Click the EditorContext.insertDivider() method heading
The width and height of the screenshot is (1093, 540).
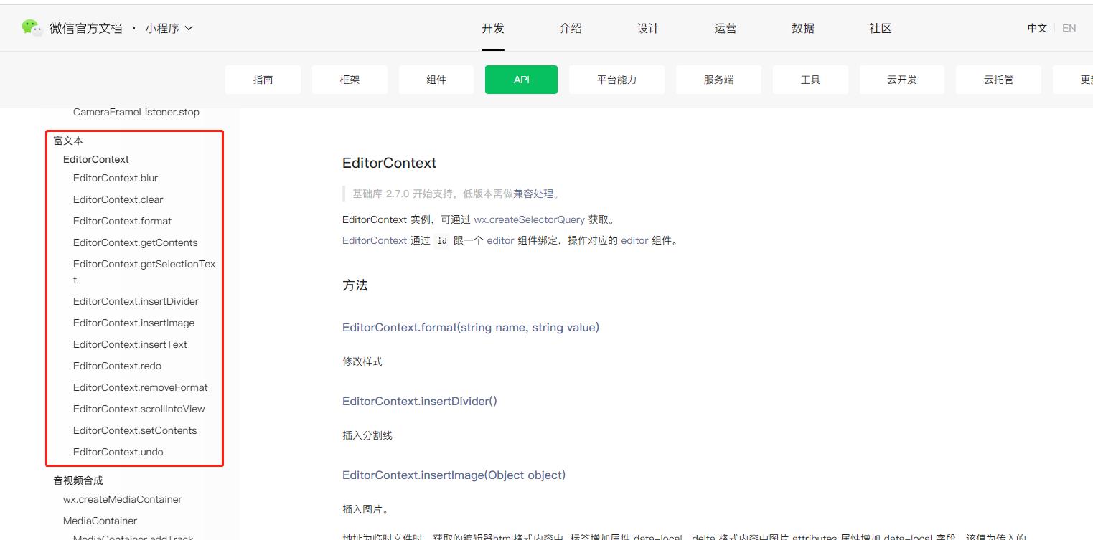click(419, 401)
